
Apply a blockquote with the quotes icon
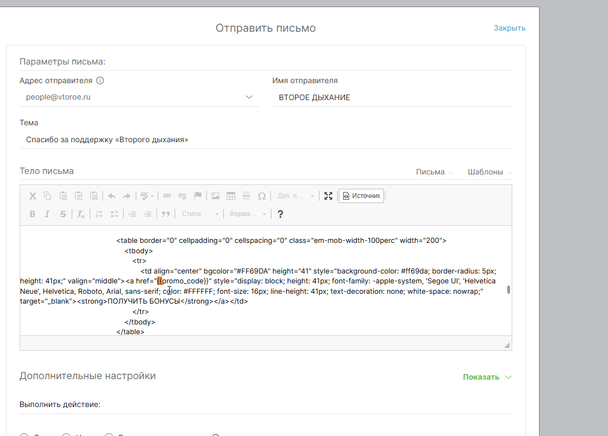pyautogui.click(x=166, y=214)
